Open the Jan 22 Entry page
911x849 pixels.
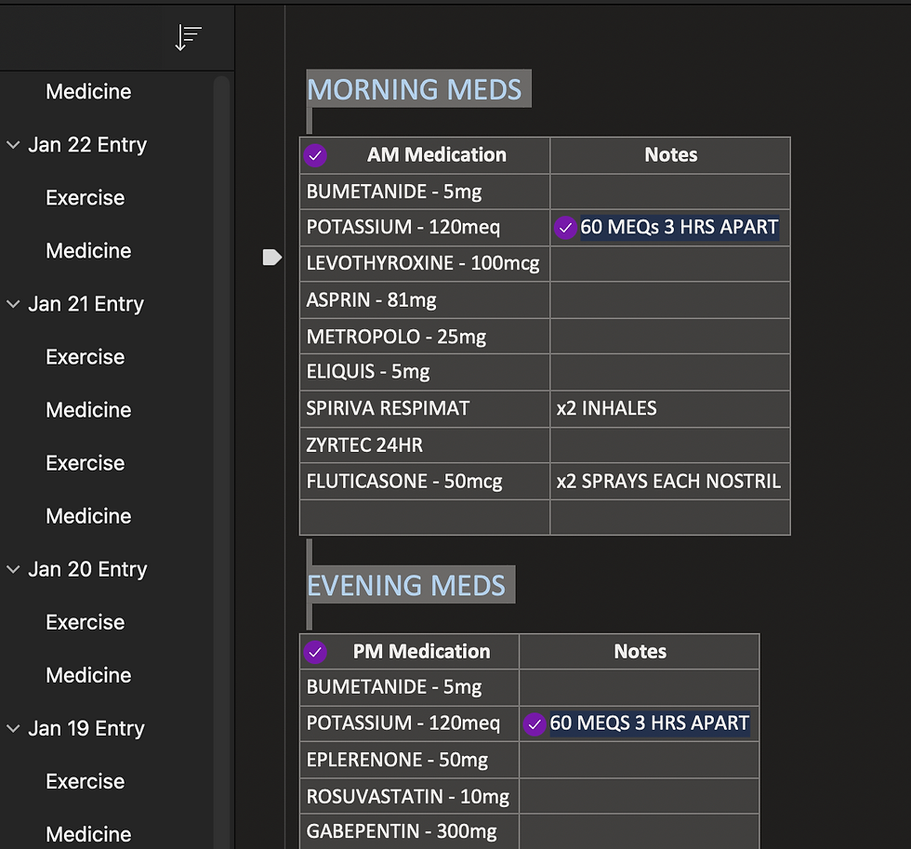click(x=87, y=145)
